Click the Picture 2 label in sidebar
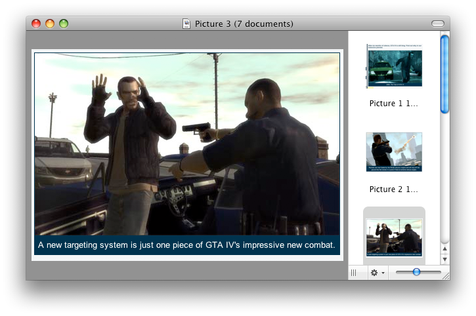The width and height of the screenshot is (476, 316). point(393,189)
